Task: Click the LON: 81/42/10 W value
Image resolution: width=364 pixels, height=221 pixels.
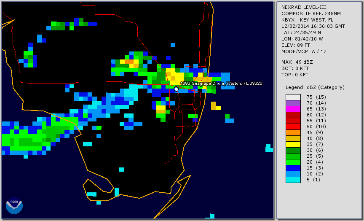Action: 302,39
